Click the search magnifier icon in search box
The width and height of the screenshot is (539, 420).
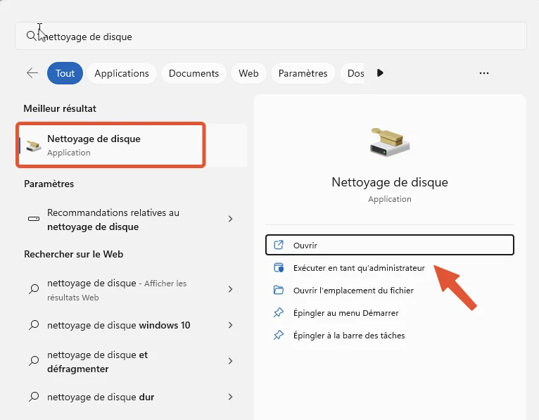tap(31, 36)
